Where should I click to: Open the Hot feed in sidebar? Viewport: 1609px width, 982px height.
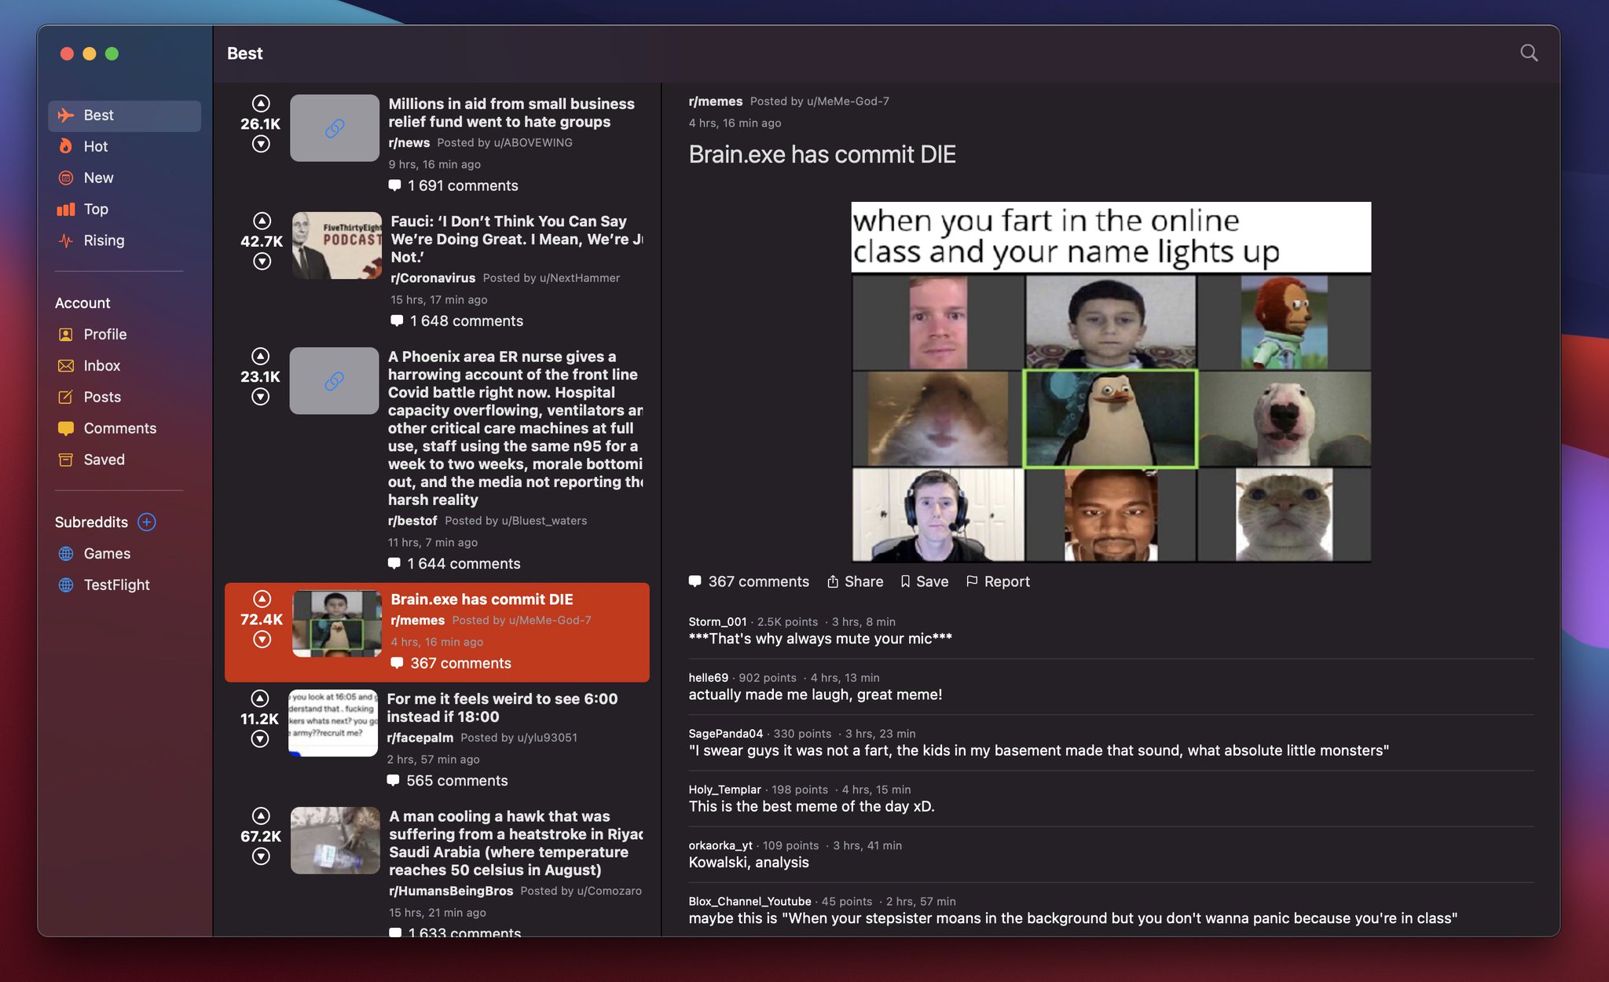pyautogui.click(x=95, y=146)
